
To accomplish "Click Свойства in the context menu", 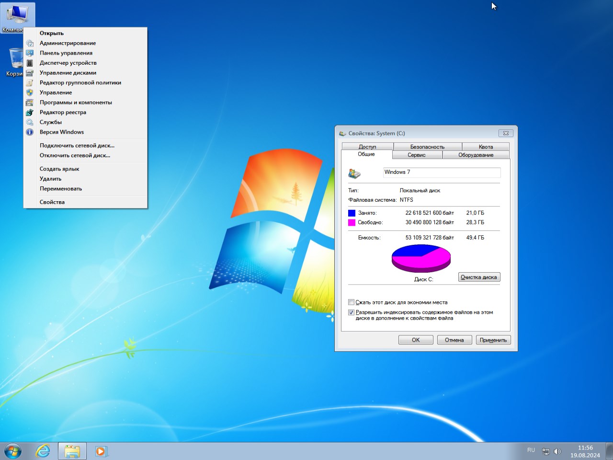I will (52, 202).
